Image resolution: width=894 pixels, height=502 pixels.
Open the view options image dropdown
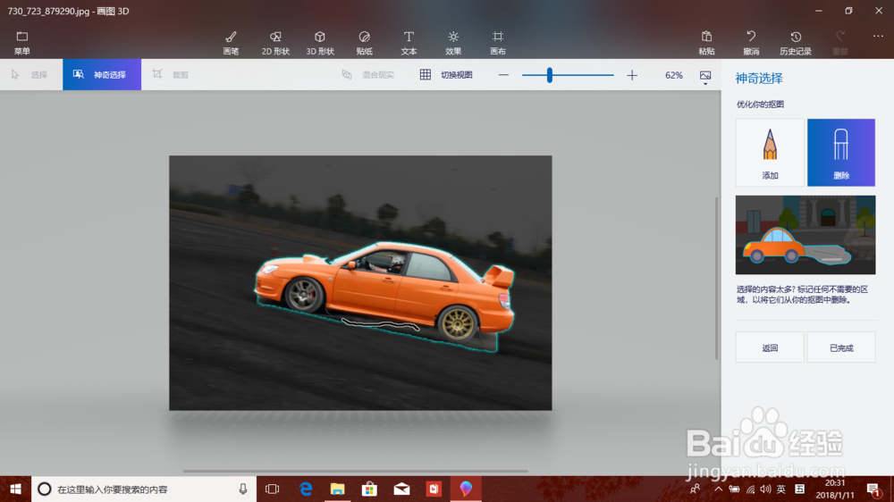pyautogui.click(x=705, y=77)
